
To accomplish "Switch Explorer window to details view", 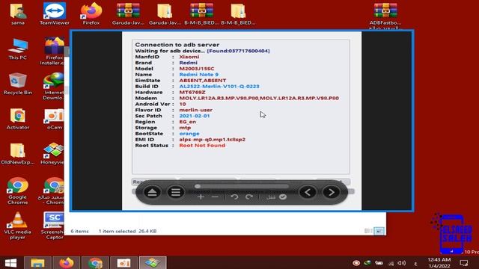I will (368, 231).
